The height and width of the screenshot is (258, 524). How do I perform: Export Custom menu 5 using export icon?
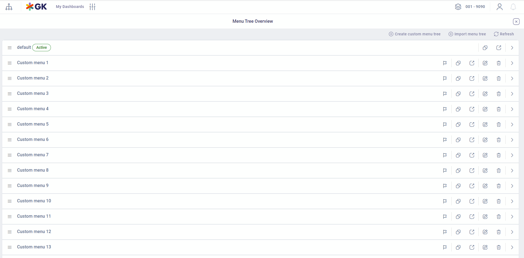pyautogui.click(x=472, y=124)
